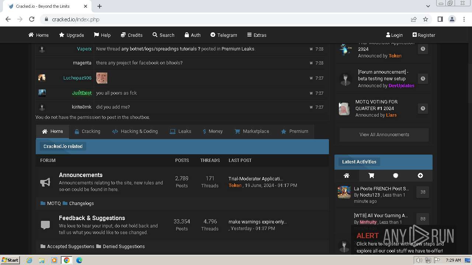Open the Upgrade nav link
Viewport: 472px width, 265px height.
tap(72, 35)
